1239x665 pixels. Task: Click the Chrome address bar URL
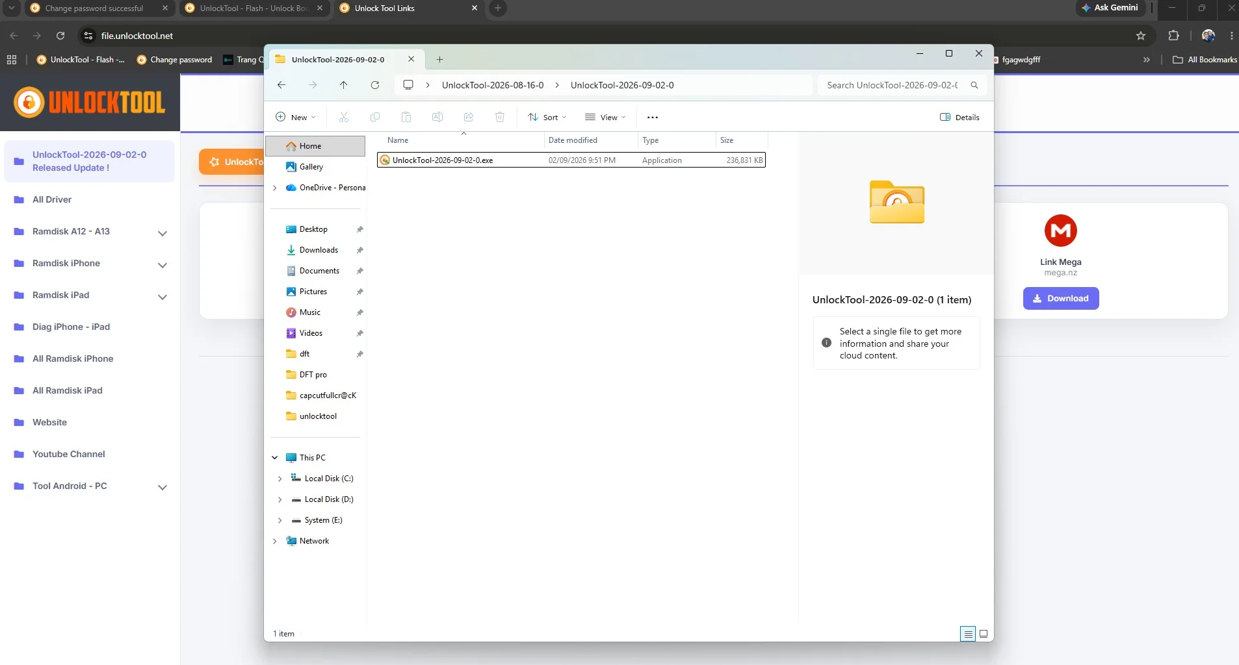(x=137, y=36)
